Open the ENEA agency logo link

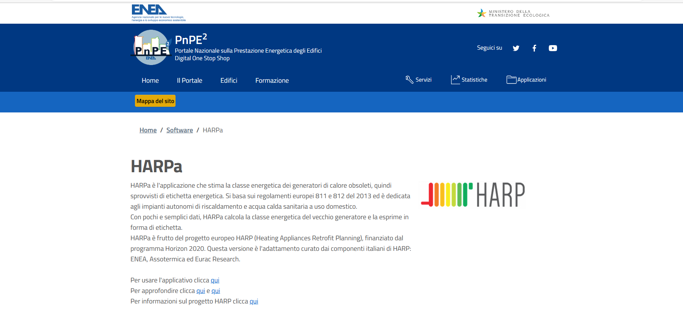click(159, 13)
